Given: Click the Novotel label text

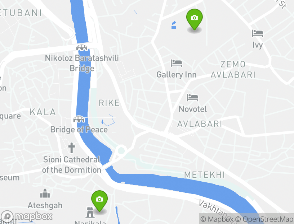Looking at the screenshot, I should pyautogui.click(x=192, y=109).
